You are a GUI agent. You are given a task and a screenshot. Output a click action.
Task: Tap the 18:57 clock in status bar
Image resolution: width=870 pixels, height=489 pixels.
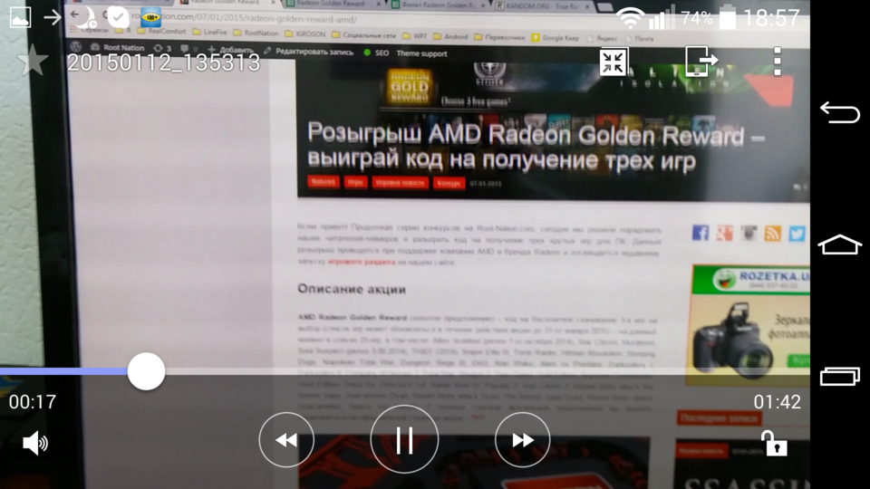pyautogui.click(x=772, y=18)
